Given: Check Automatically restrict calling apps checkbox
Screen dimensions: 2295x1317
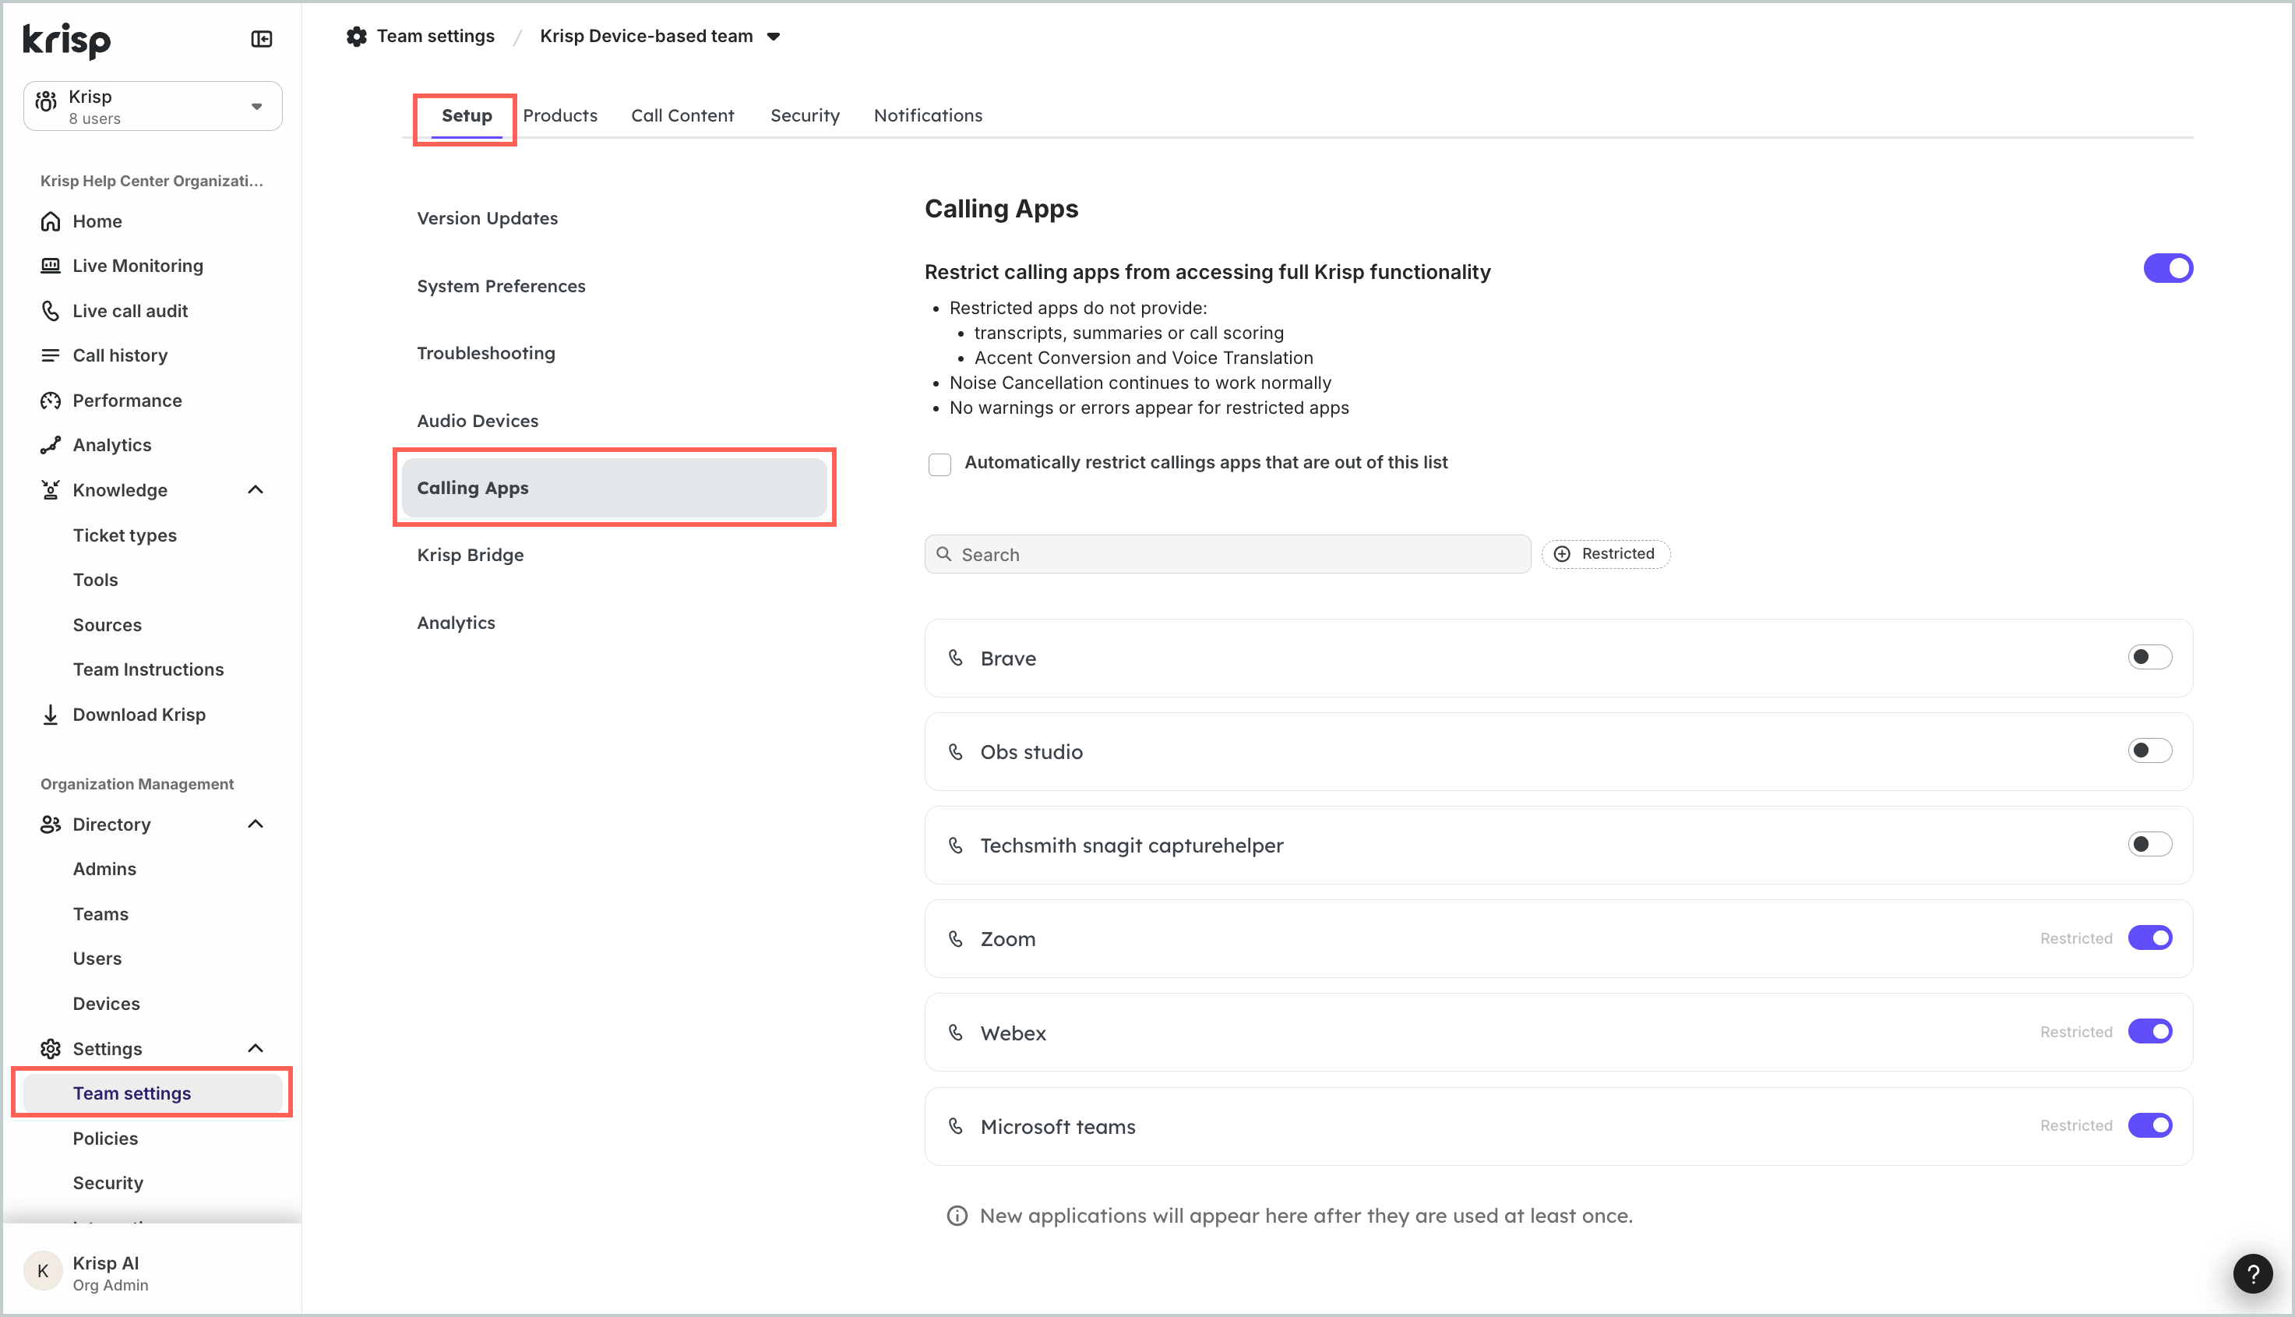Looking at the screenshot, I should point(940,464).
